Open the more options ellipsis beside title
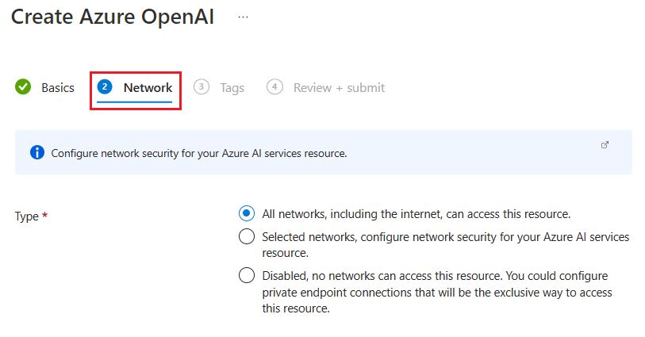 244,17
